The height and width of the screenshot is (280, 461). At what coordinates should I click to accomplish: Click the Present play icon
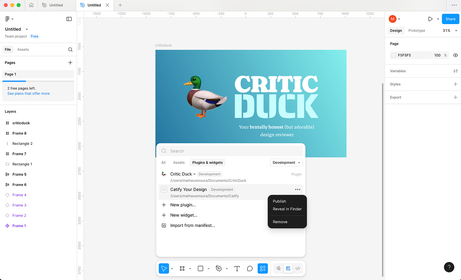430,19
